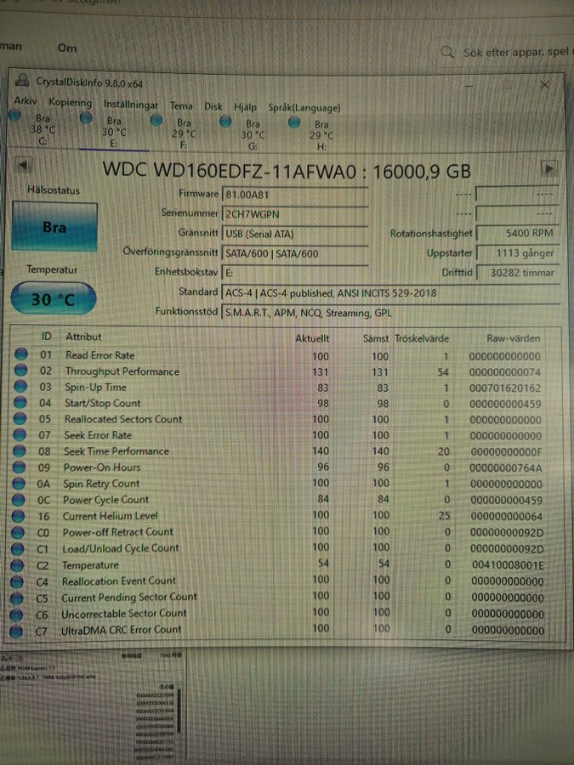The image size is (574, 765).
Task: Click the Raw-värden column header
Action: (514, 338)
